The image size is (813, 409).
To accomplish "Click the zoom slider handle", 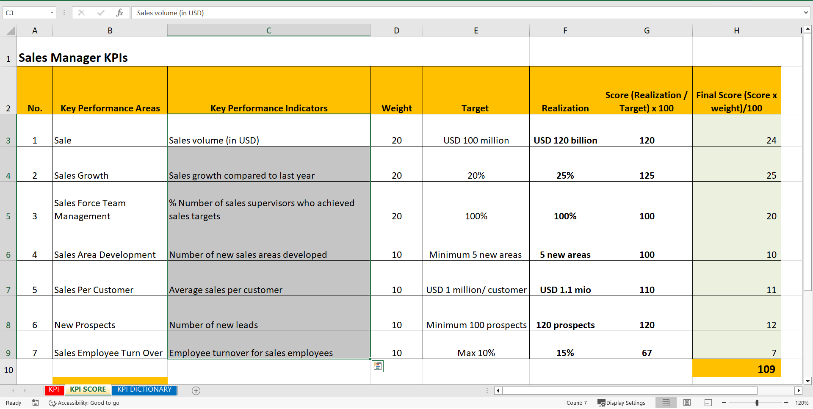I will tap(757, 403).
